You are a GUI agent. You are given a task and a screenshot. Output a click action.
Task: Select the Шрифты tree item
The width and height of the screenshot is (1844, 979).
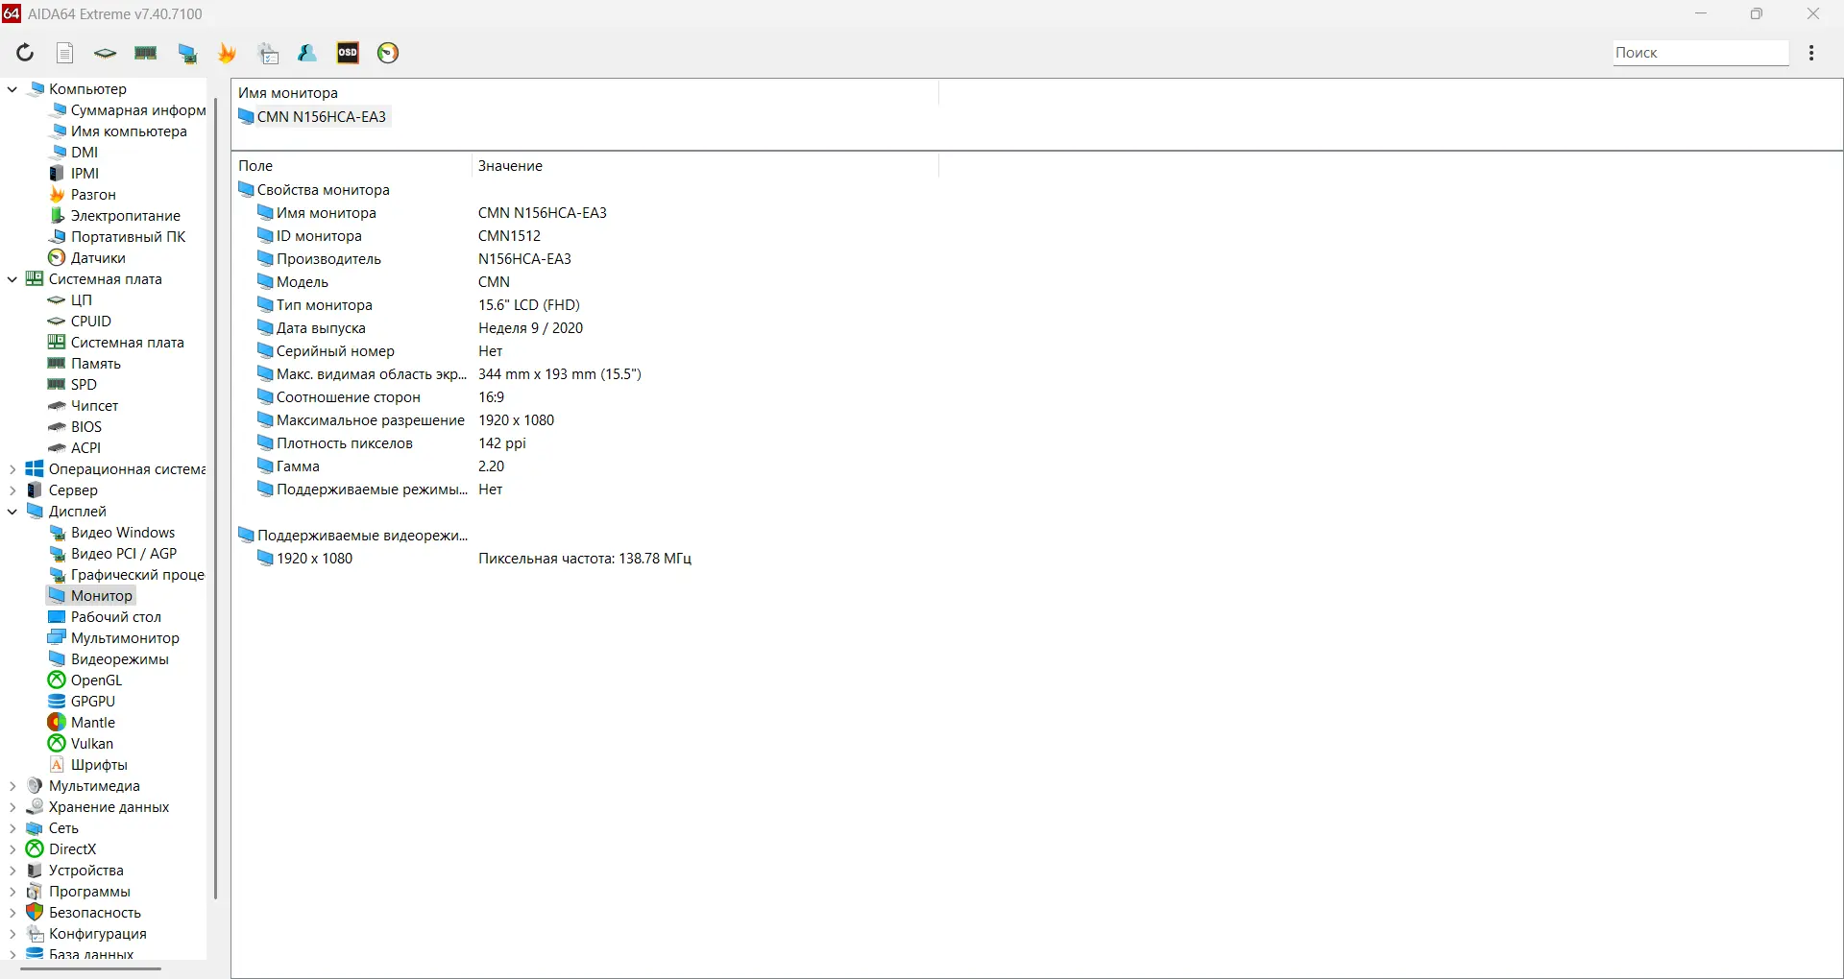88,765
